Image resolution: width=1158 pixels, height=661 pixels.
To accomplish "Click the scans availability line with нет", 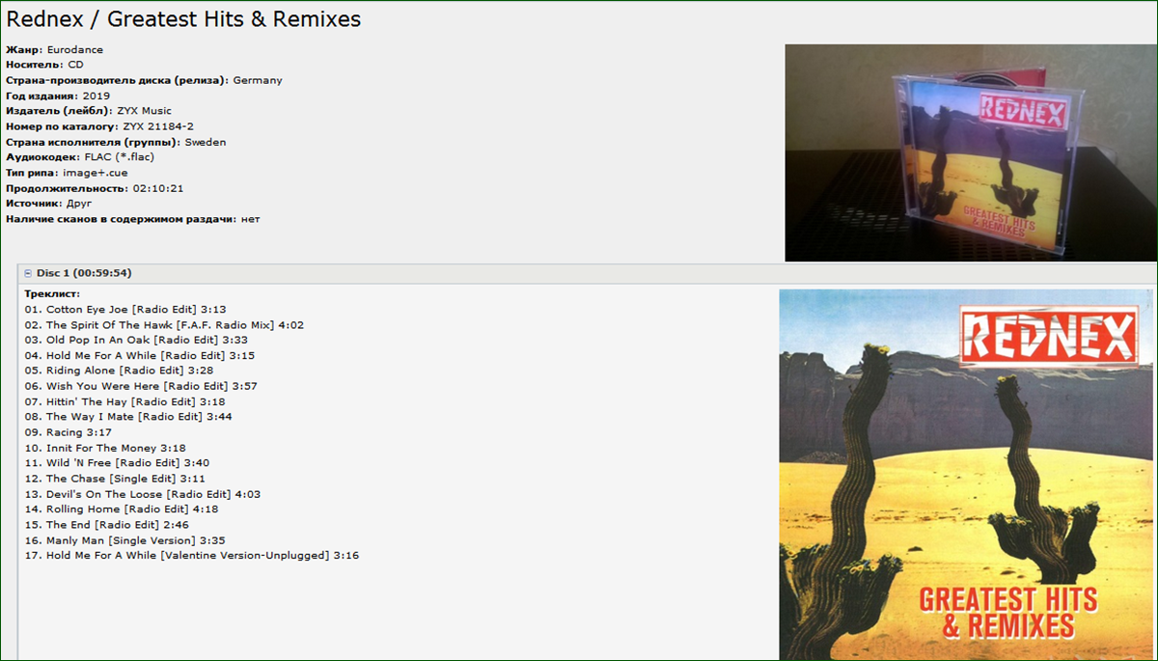I will coord(132,219).
